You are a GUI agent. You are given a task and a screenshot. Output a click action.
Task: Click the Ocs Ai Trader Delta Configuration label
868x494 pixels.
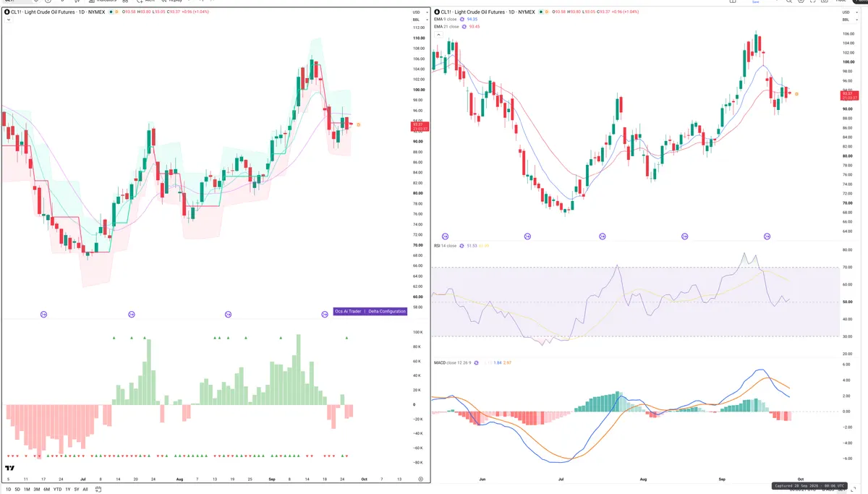click(370, 311)
